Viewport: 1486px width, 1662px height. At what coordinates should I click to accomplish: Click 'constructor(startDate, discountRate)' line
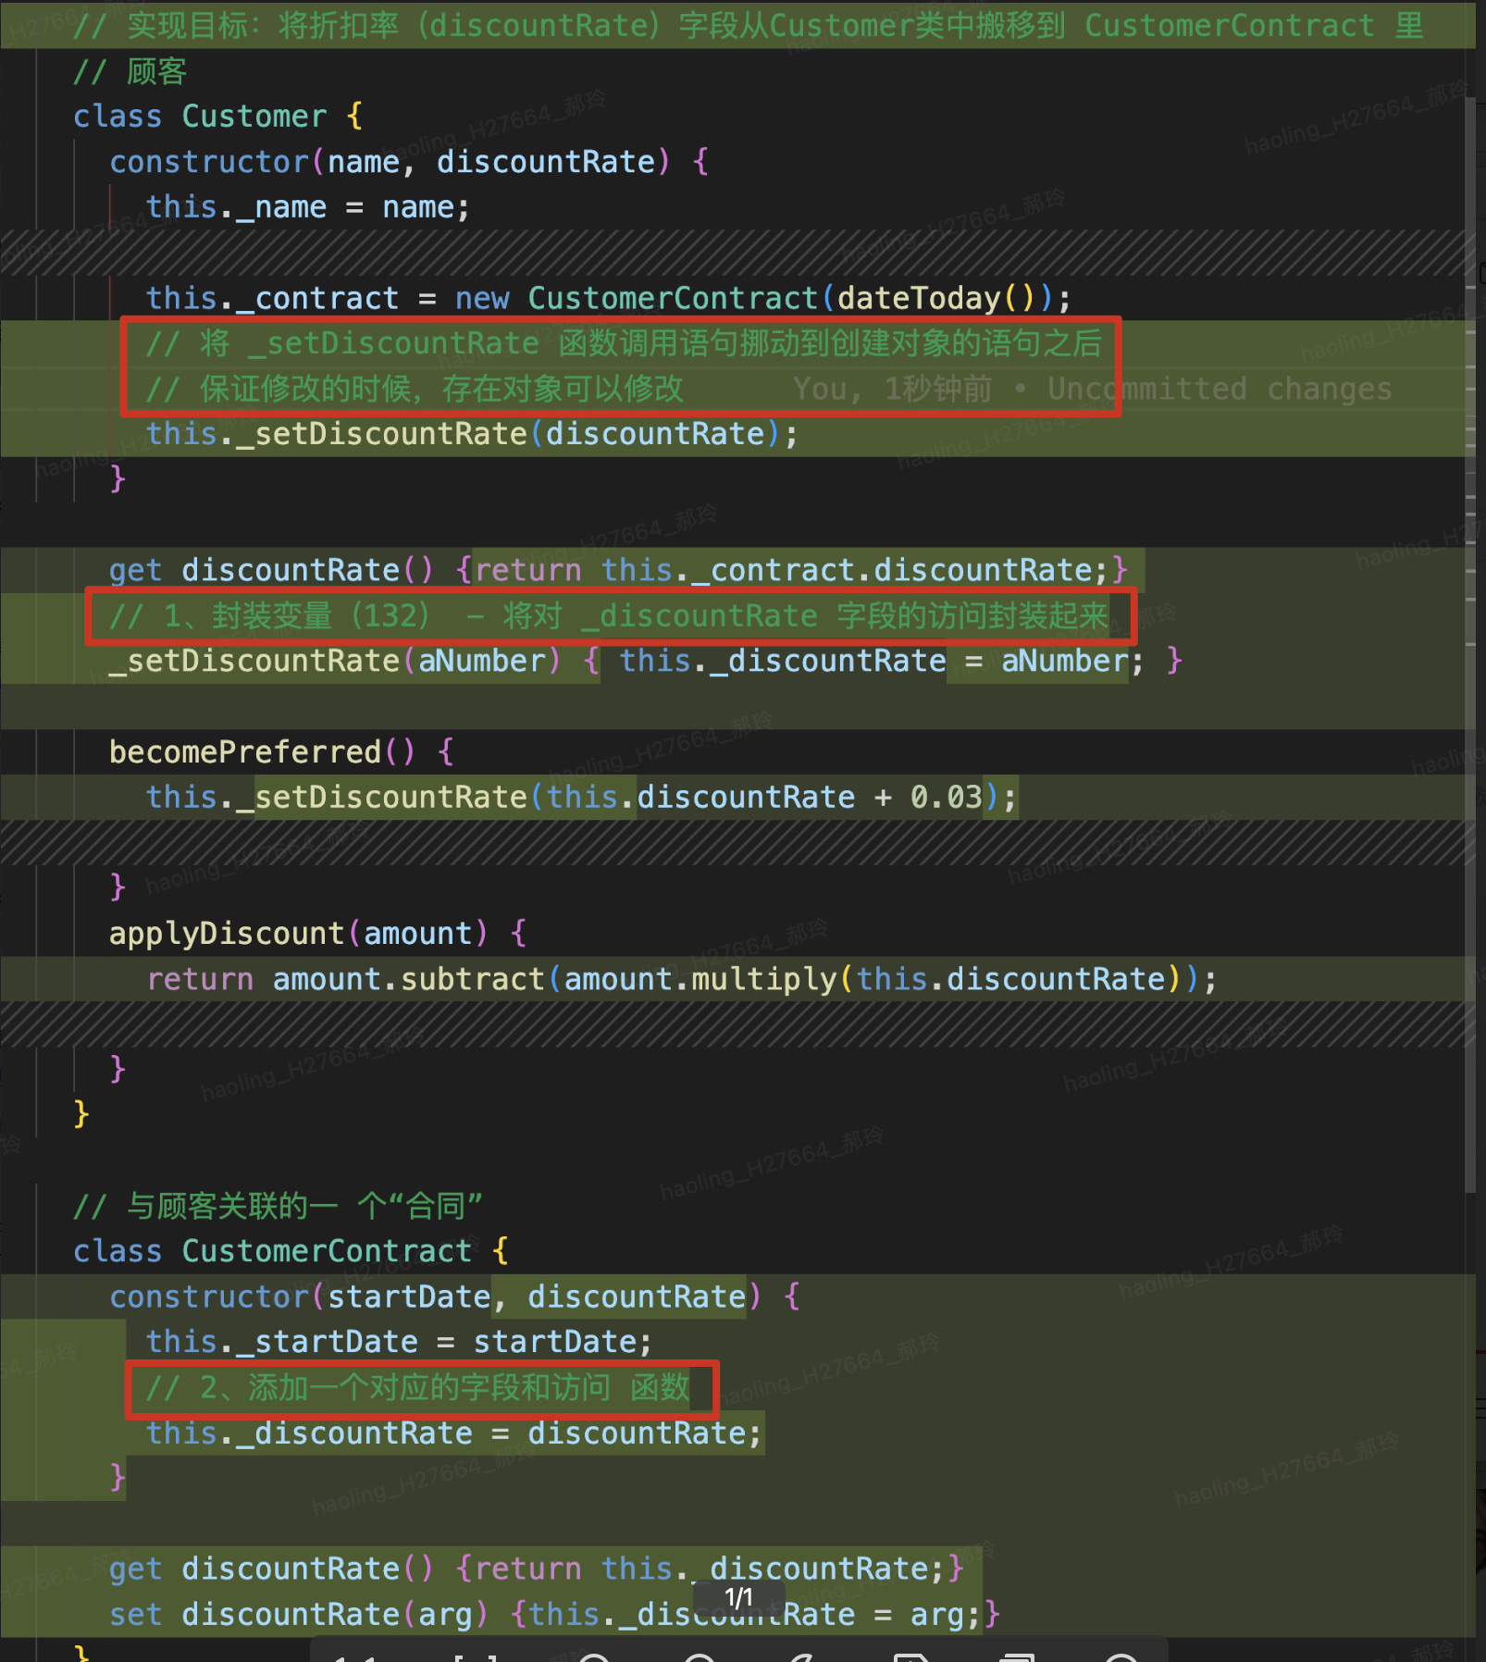455,1296
